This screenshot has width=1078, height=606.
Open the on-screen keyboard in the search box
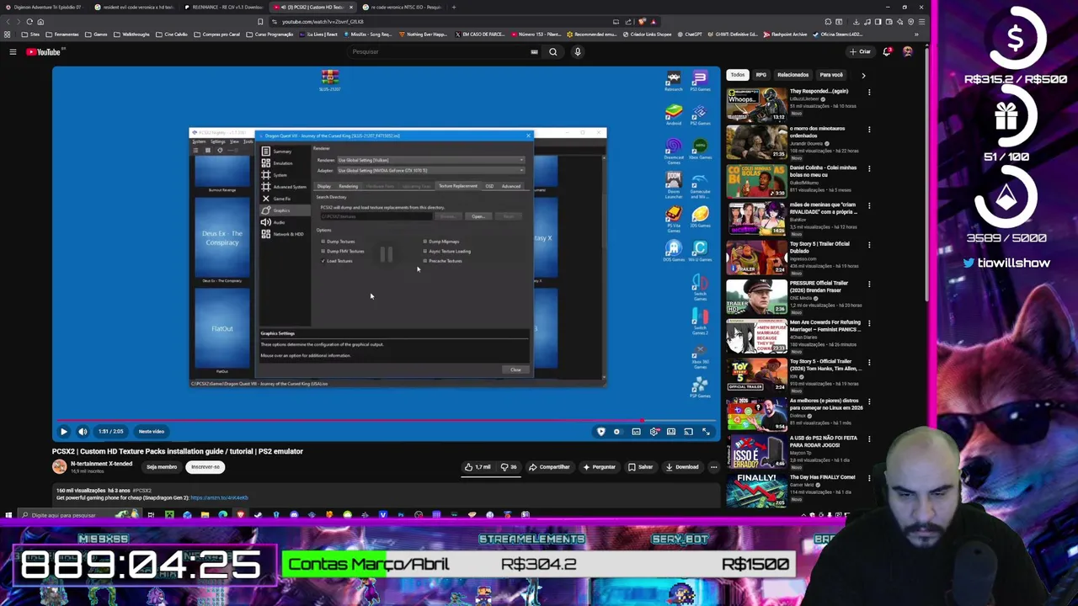click(534, 52)
